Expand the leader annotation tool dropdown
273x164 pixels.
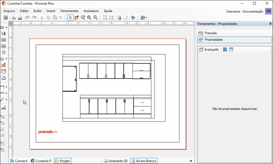coord(7,100)
